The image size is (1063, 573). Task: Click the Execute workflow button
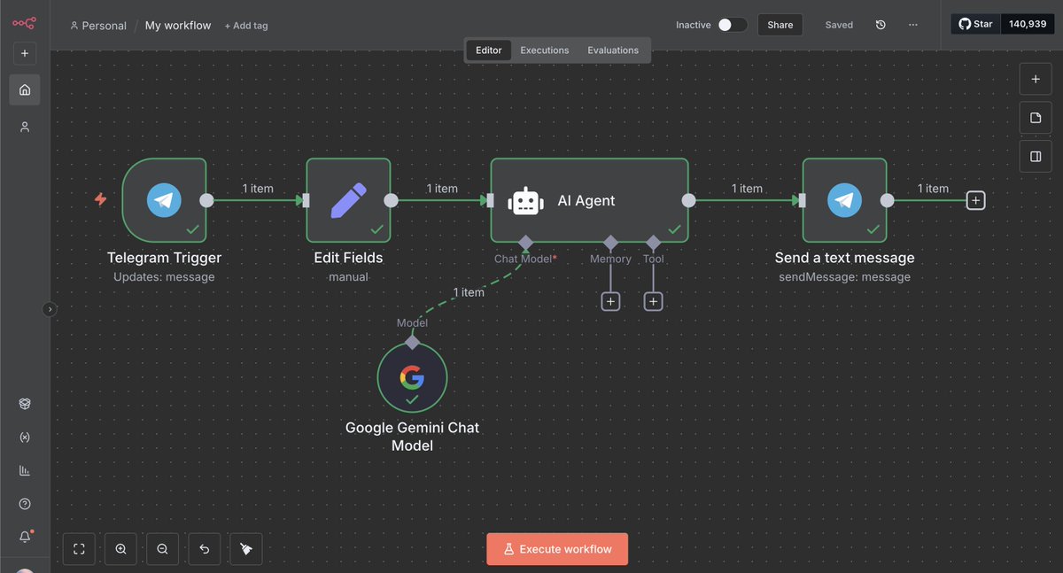point(557,549)
